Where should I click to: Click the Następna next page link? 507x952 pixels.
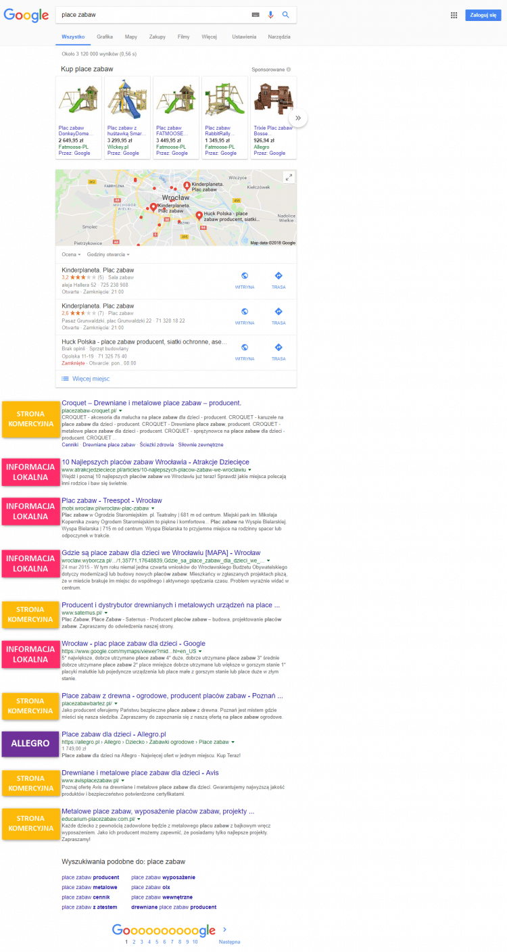[x=229, y=941]
